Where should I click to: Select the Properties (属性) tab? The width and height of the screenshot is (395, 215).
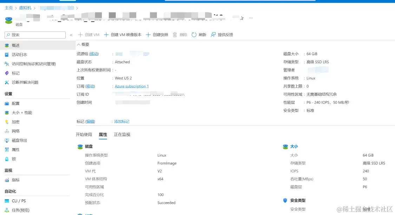(103, 134)
